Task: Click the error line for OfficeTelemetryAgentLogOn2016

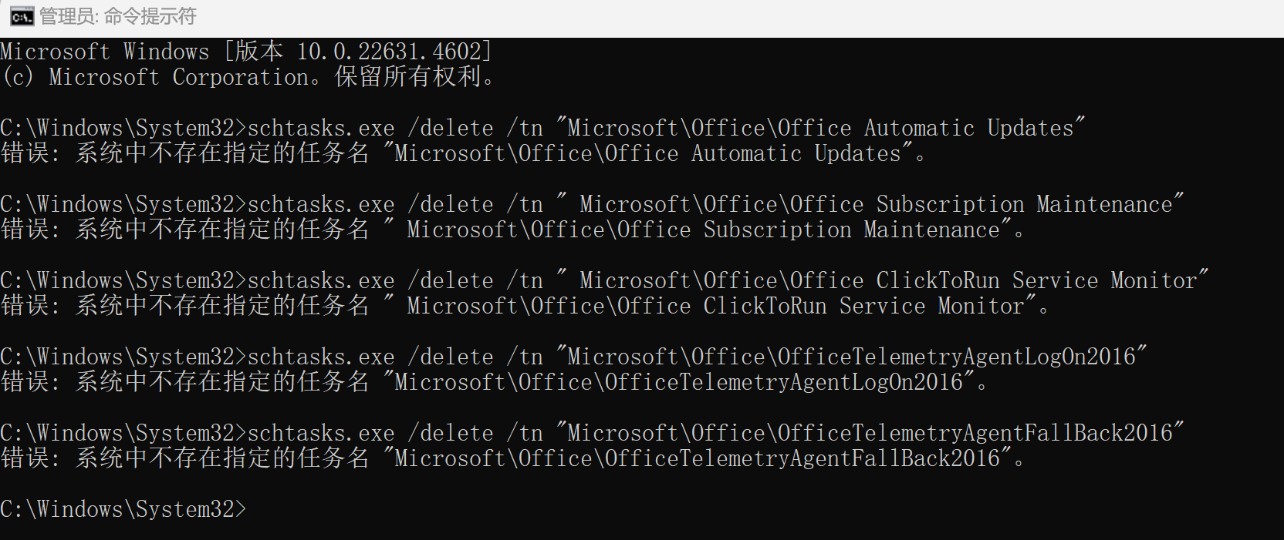Action: pyautogui.click(x=494, y=382)
